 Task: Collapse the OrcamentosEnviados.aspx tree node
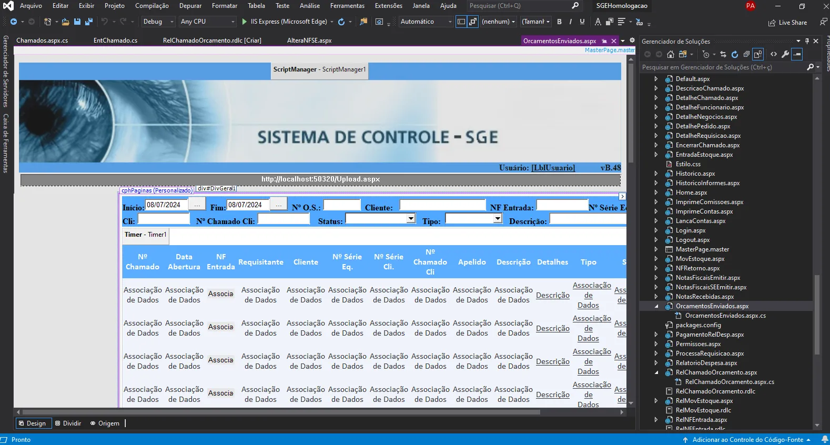click(x=656, y=306)
